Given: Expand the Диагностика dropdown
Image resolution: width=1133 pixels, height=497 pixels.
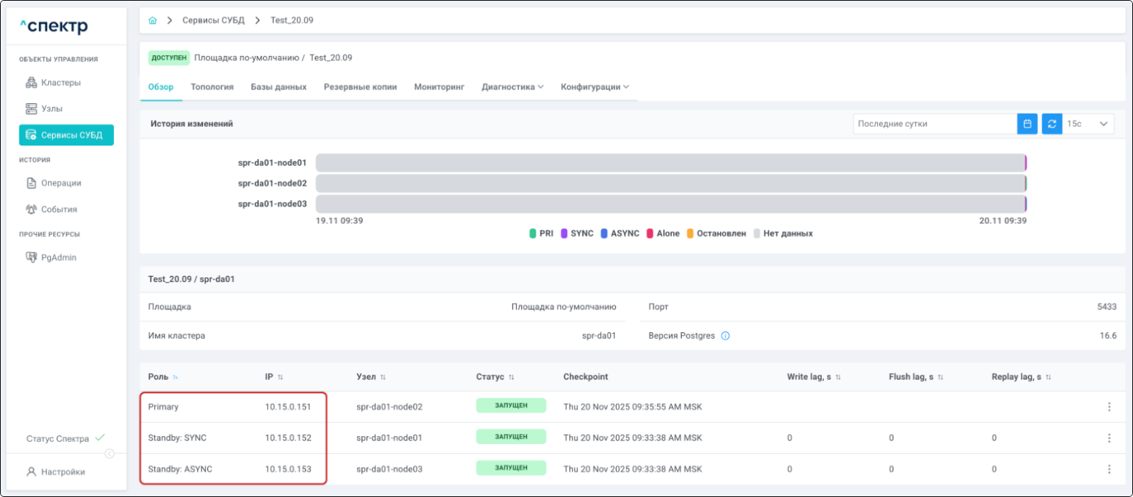Looking at the screenshot, I should 512,87.
